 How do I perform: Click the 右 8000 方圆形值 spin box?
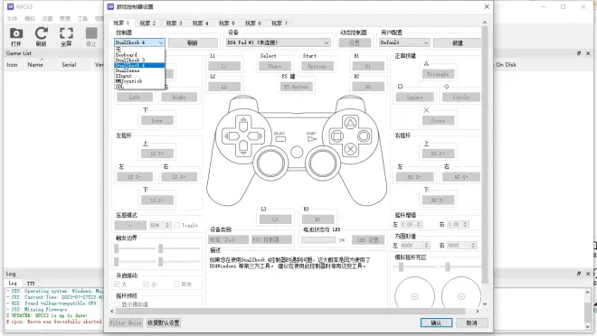coord(461,245)
